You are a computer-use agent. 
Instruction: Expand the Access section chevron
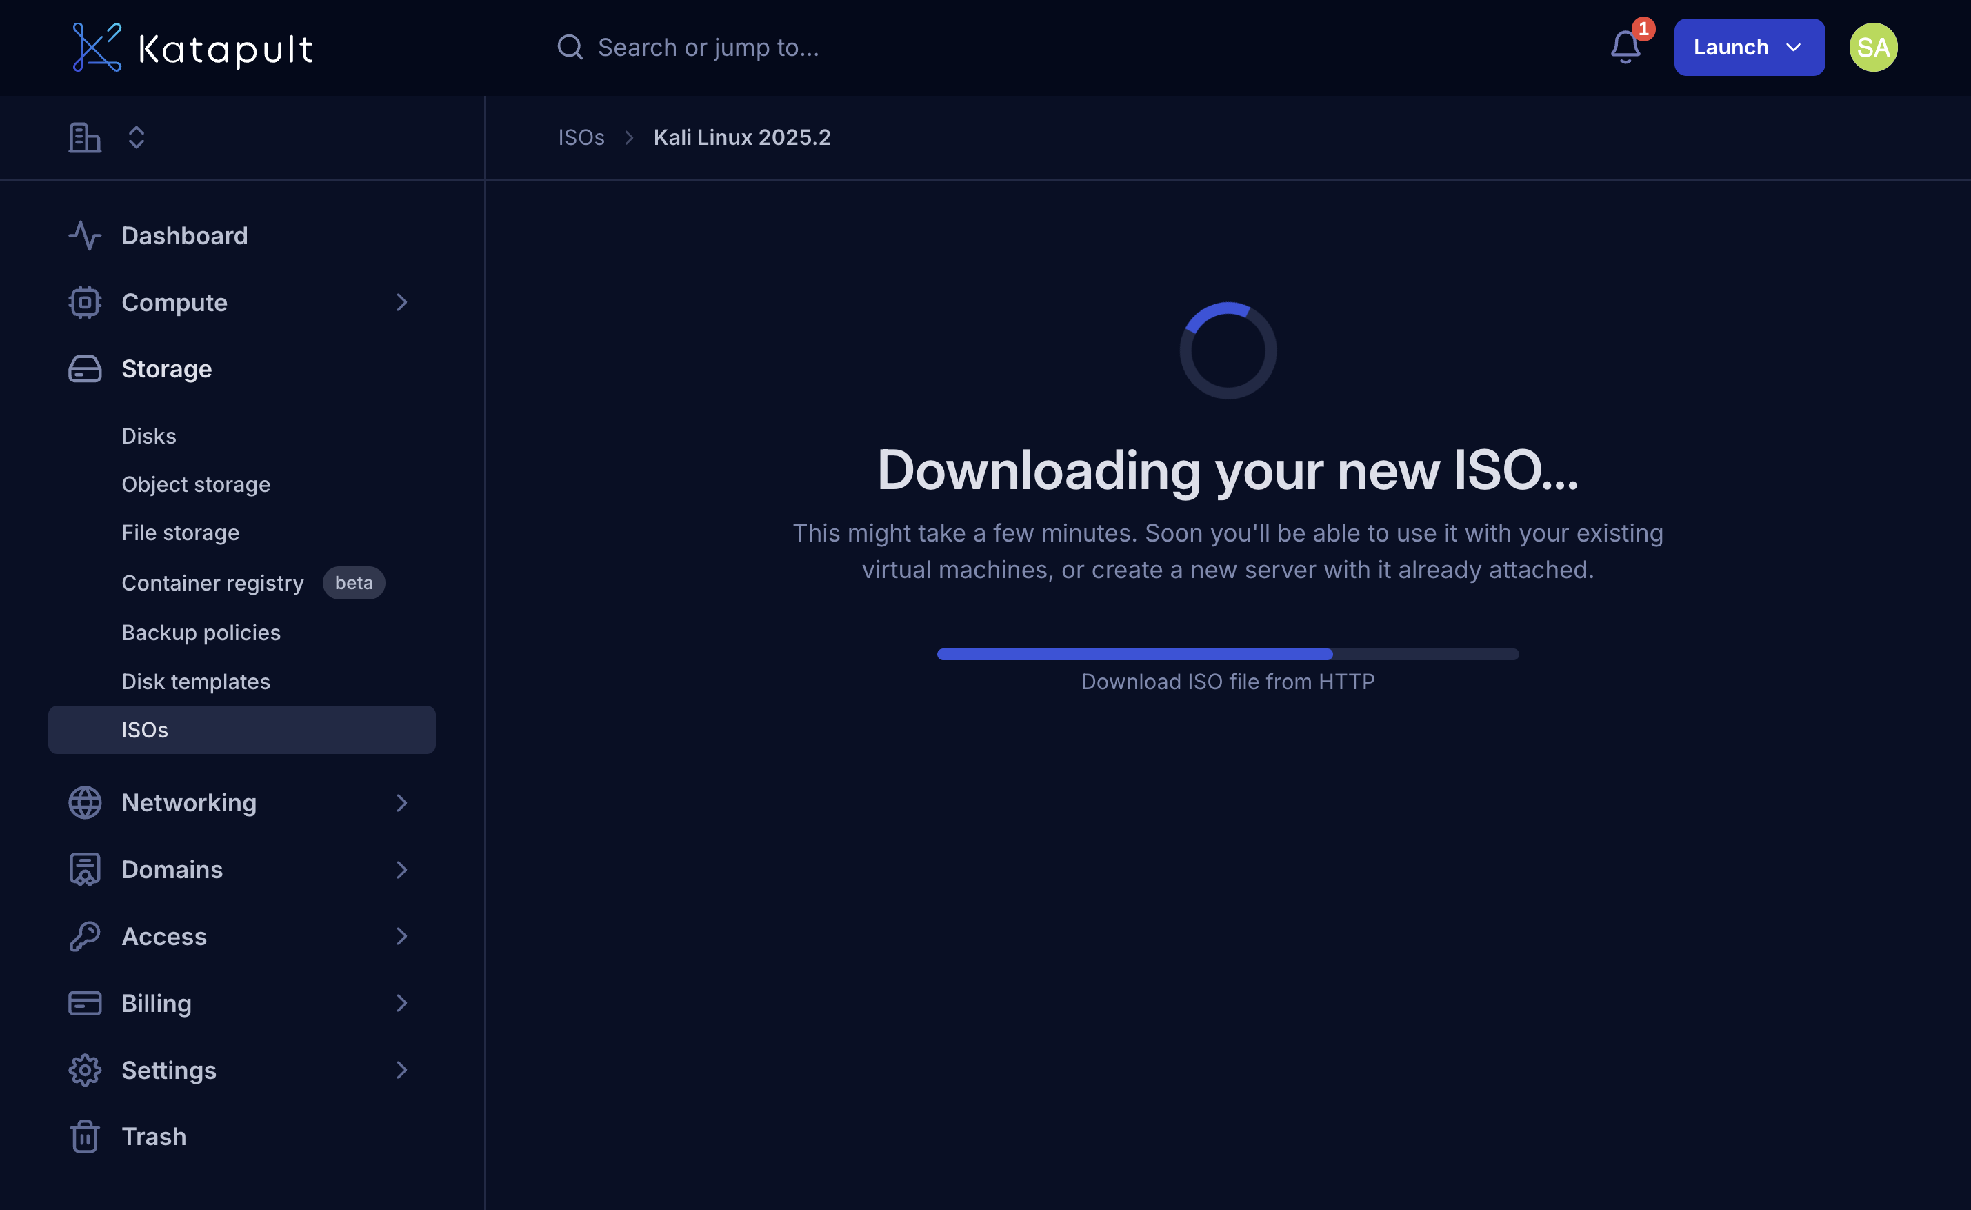coord(401,936)
